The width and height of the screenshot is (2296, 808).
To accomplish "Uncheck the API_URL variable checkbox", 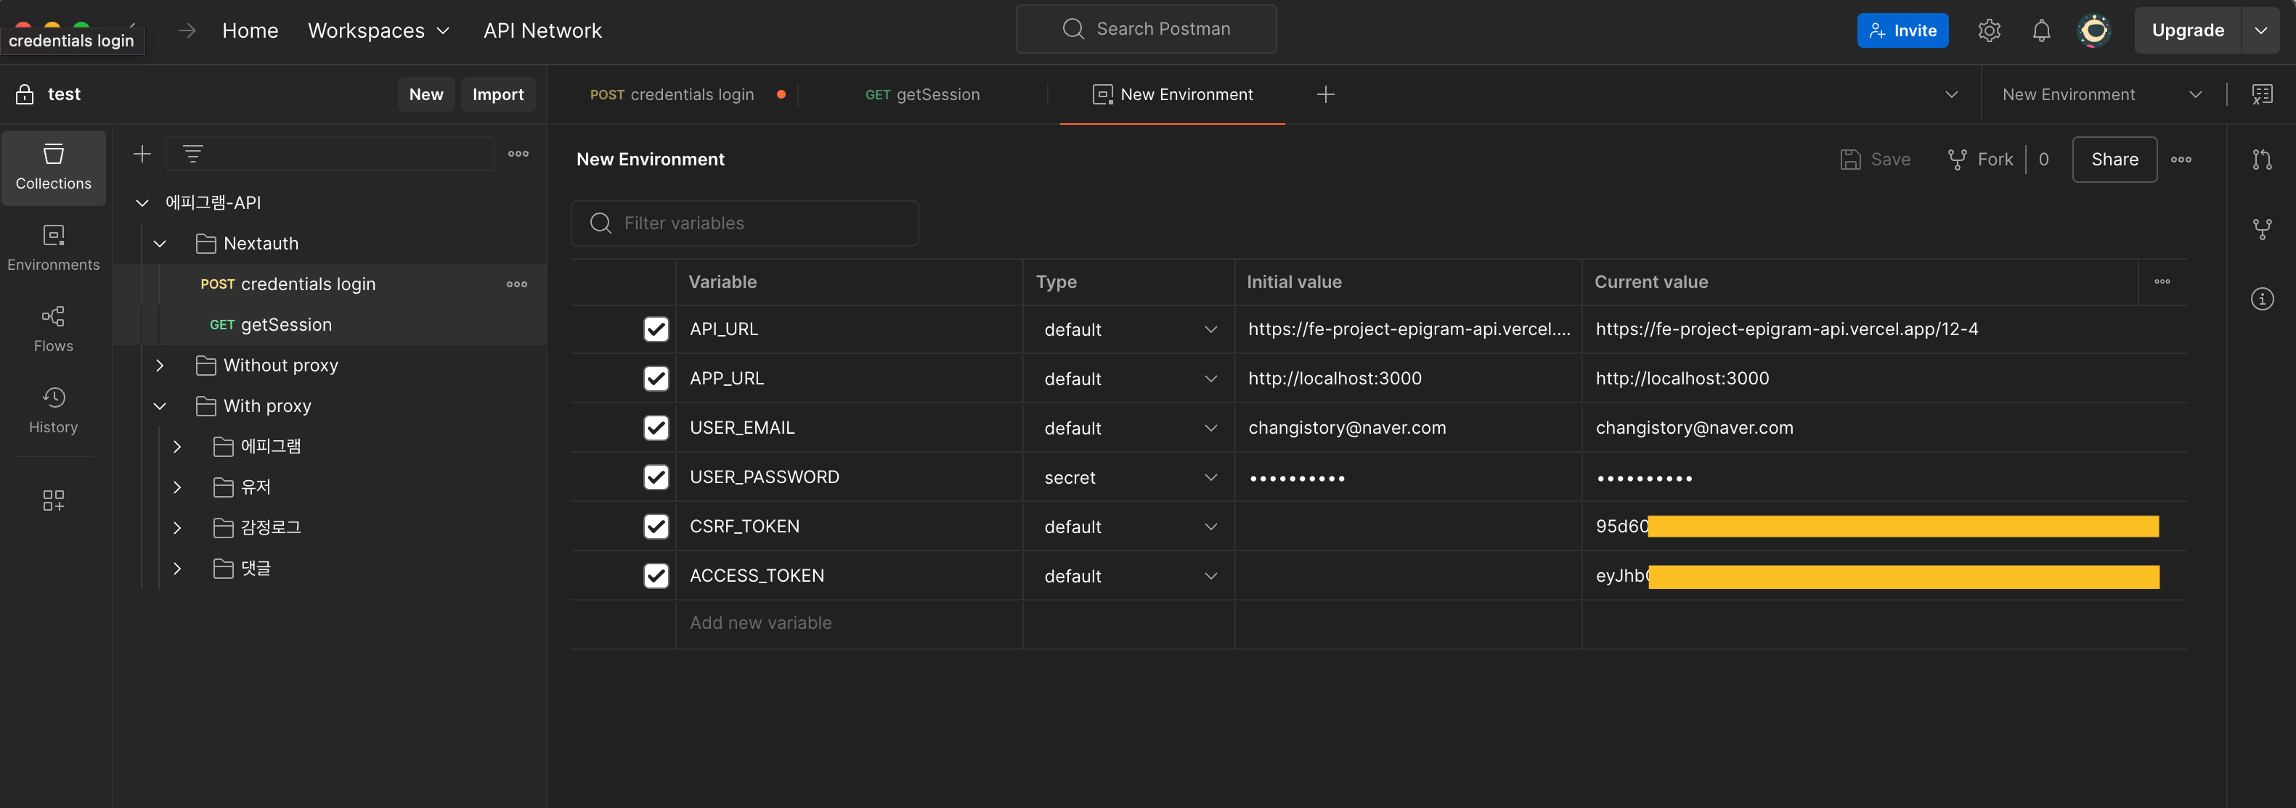I will click(x=656, y=329).
